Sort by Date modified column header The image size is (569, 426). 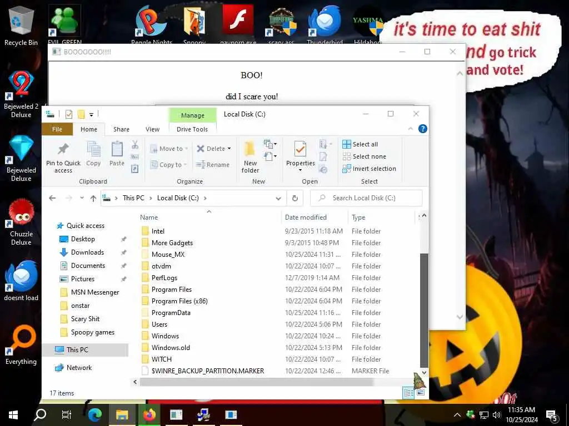(306, 217)
